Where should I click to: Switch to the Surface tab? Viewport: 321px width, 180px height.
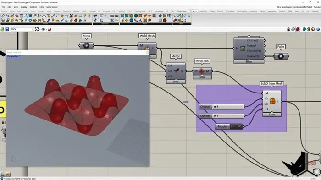(x=41, y=11)
